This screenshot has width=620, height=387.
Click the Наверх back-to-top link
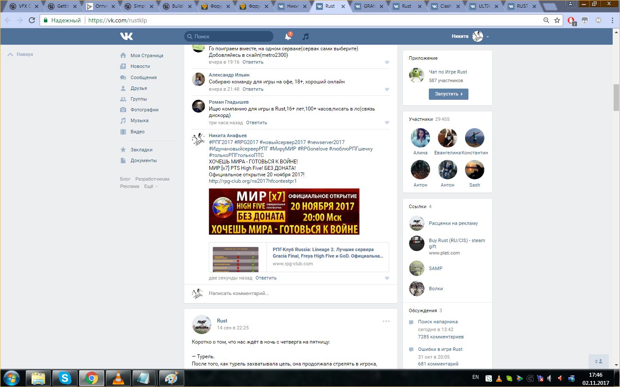tap(20, 55)
